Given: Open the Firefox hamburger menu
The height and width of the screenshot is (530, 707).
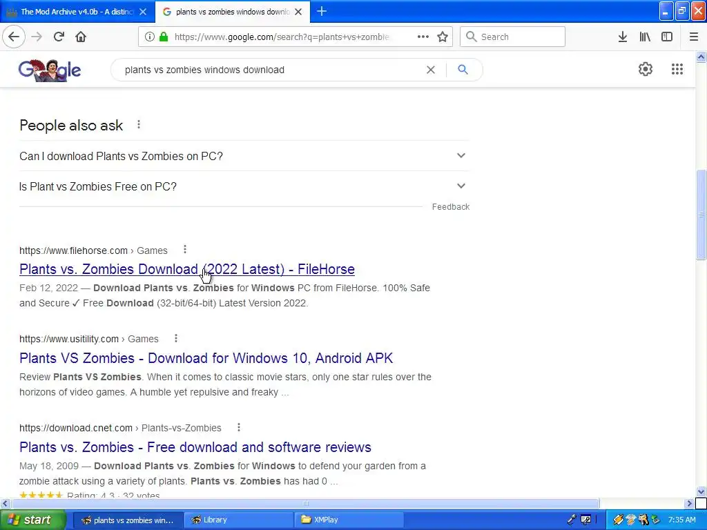Looking at the screenshot, I should pos(694,37).
